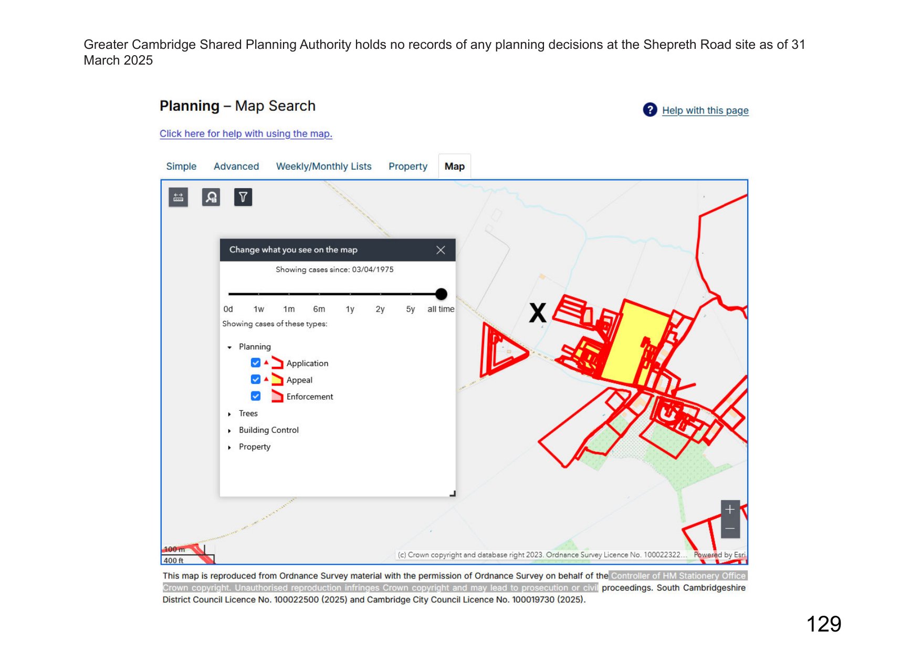Open 'Help with this page' link
Image resolution: width=921 pixels, height=652 pixels.
tap(705, 110)
